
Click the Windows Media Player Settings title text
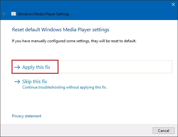click(x=43, y=14)
